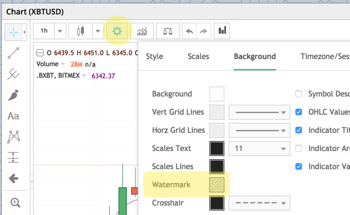Viewport: 350px width, 215px height.
Task: Open the .BXBT, BITMEX dropdown arrow
Action: (84, 76)
